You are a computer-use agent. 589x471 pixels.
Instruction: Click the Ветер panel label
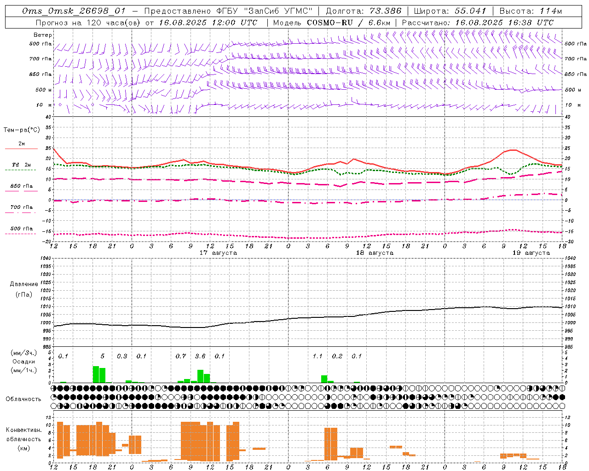click(42, 35)
